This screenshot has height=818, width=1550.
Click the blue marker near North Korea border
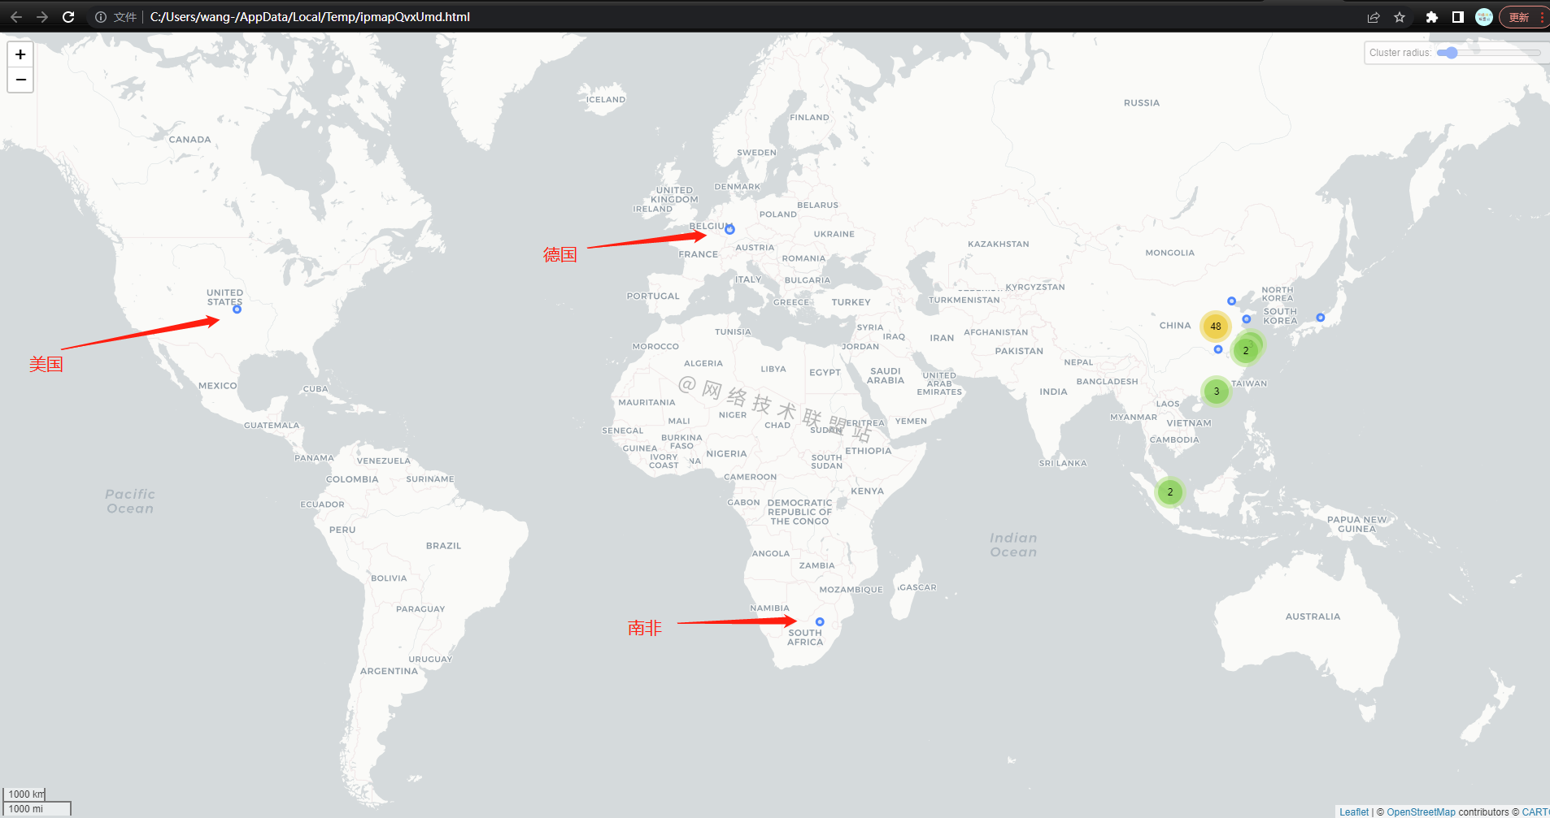tap(1231, 301)
